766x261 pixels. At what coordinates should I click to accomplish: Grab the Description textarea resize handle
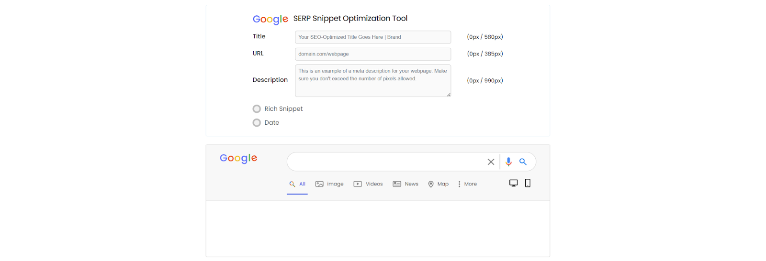tap(449, 95)
